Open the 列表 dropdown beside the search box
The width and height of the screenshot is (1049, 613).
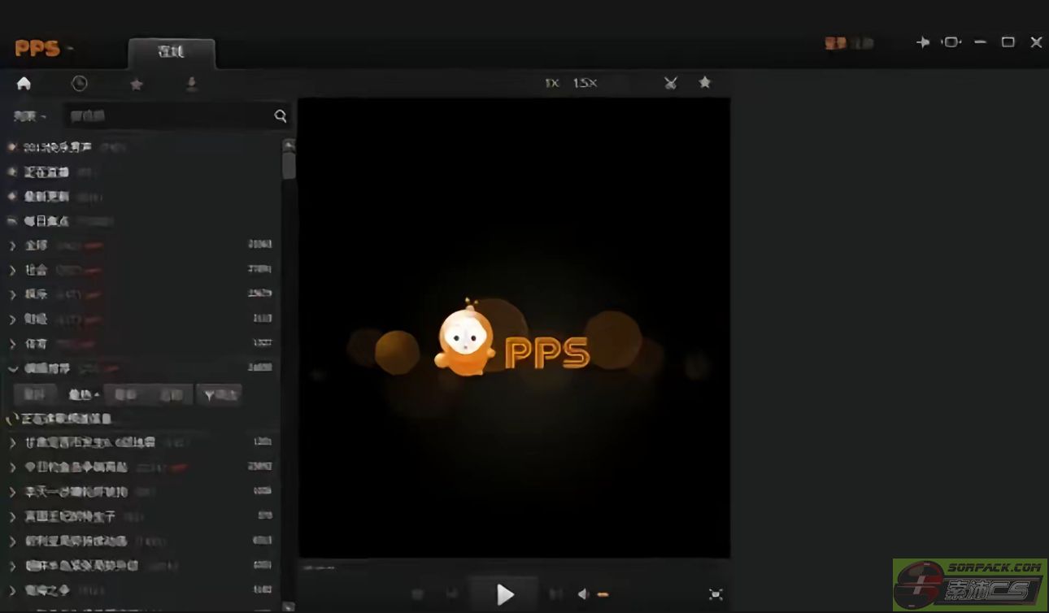point(29,116)
